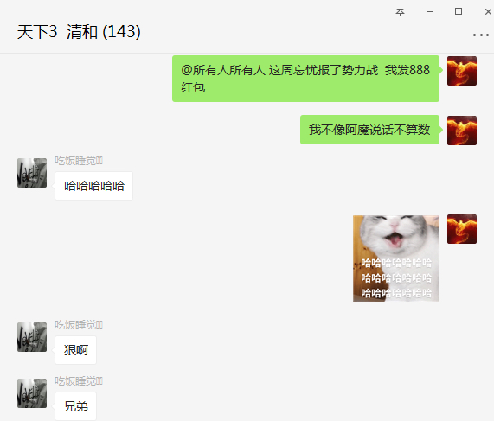Open 吃饭睡觉 avatar beside 狠啊 message

coord(32,337)
